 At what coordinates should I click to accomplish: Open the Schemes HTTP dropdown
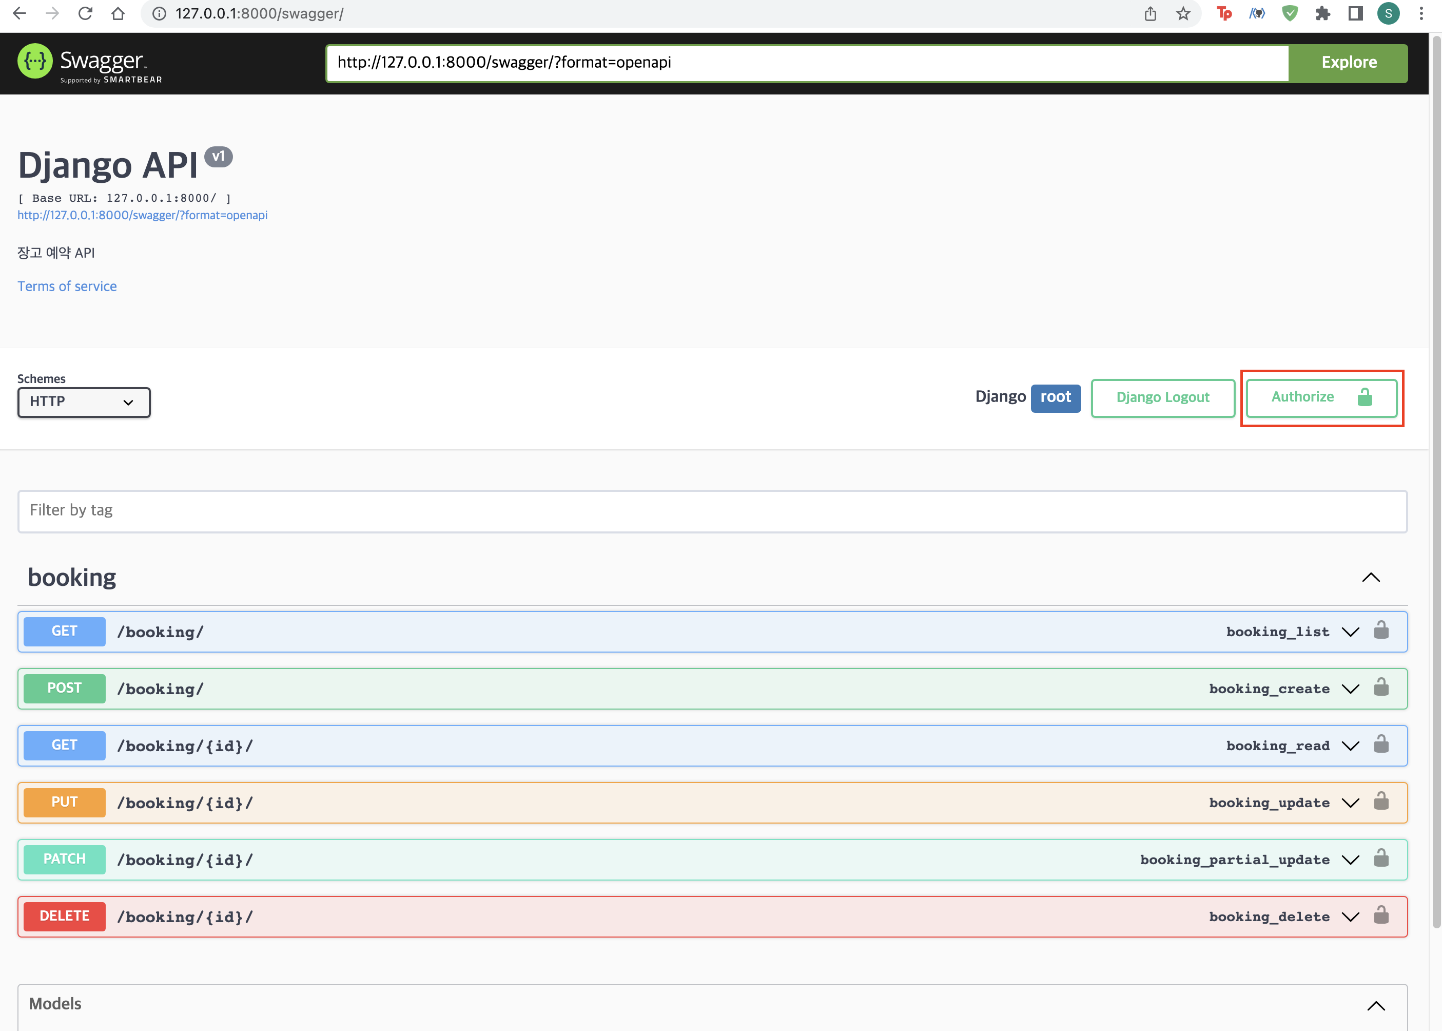pyautogui.click(x=84, y=402)
